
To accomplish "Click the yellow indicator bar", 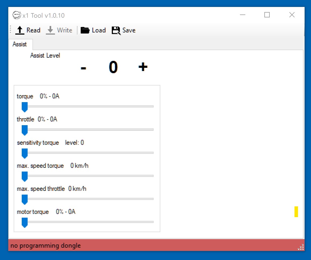I will point(296,212).
